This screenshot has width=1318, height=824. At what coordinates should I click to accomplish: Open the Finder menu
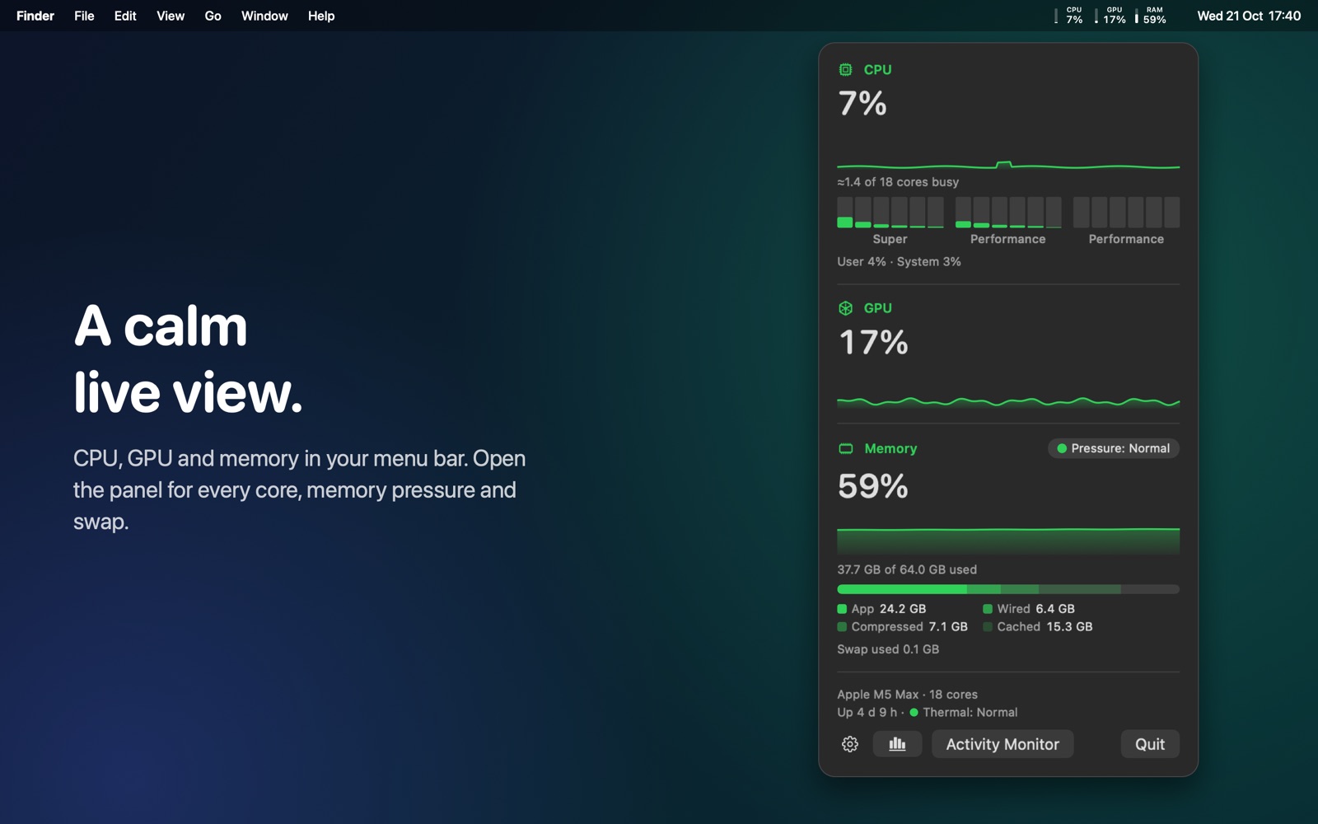point(35,16)
